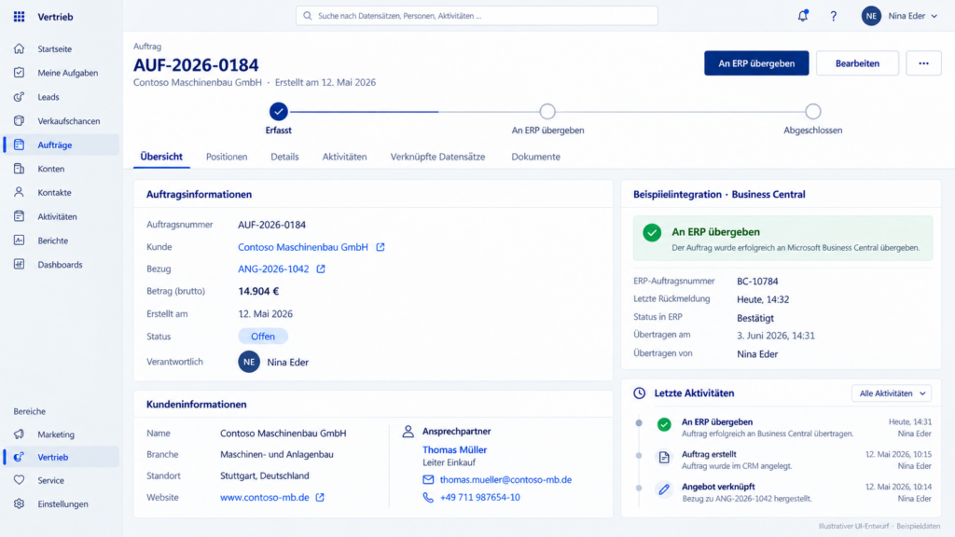Click into the search input field
The width and height of the screenshot is (955, 537).
[477, 16]
